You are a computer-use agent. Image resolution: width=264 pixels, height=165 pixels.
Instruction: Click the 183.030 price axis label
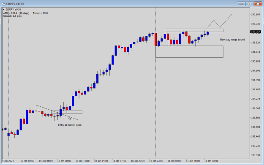click(x=256, y=155)
